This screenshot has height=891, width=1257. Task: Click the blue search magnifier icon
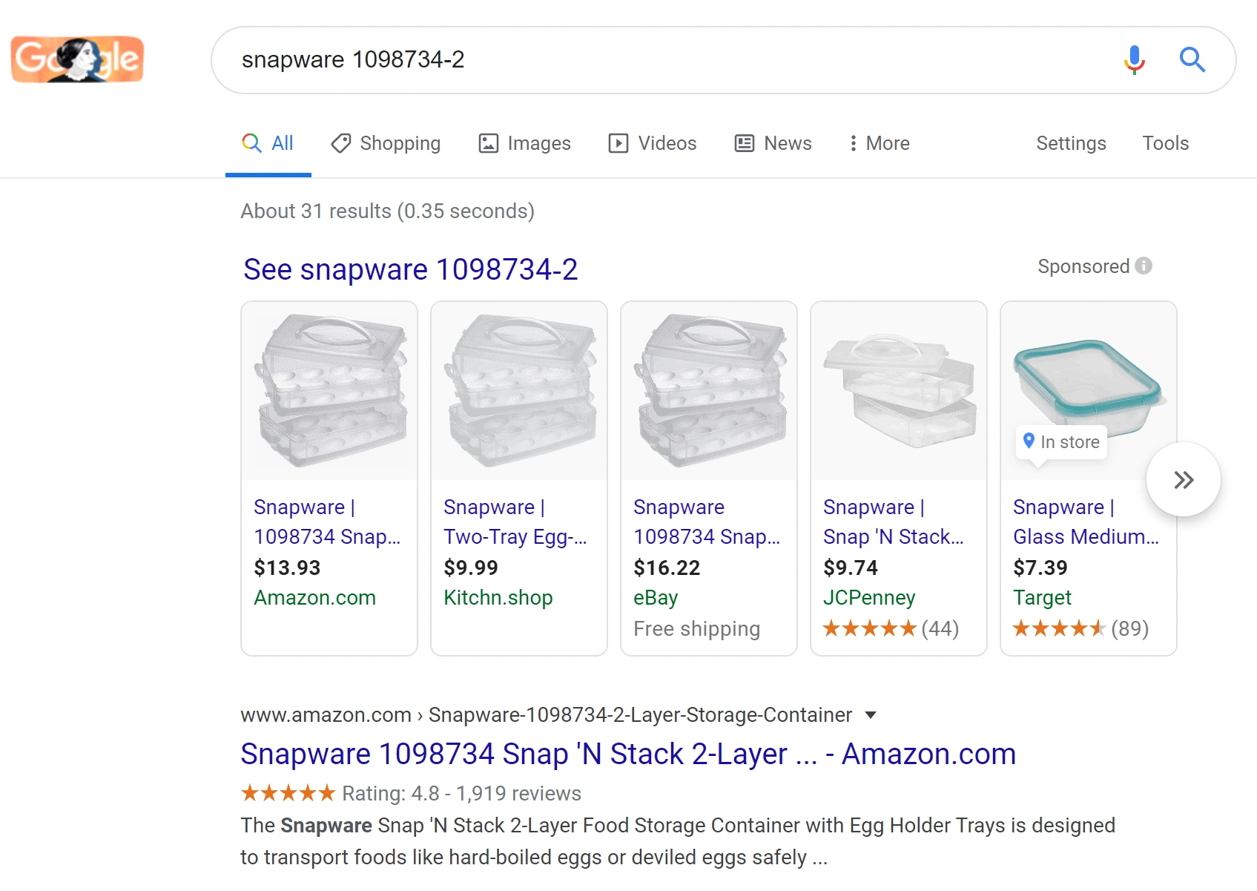pos(1192,59)
